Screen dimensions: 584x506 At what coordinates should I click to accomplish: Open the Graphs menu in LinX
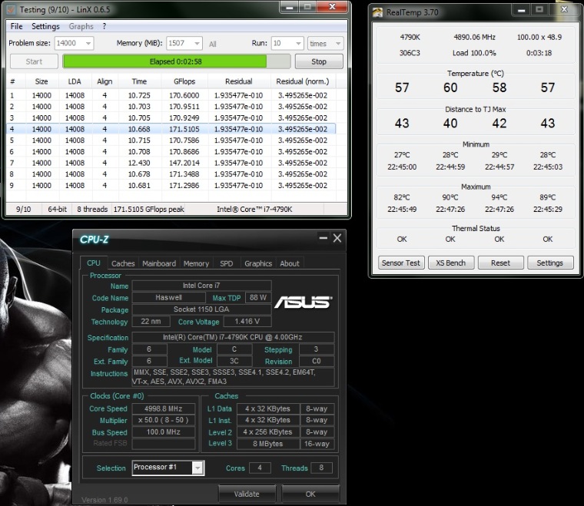[x=81, y=26]
